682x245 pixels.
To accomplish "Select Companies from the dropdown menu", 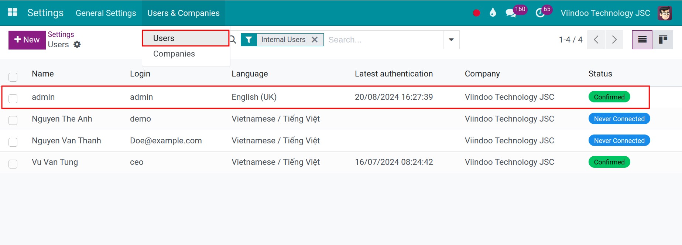I will pyautogui.click(x=186, y=54).
